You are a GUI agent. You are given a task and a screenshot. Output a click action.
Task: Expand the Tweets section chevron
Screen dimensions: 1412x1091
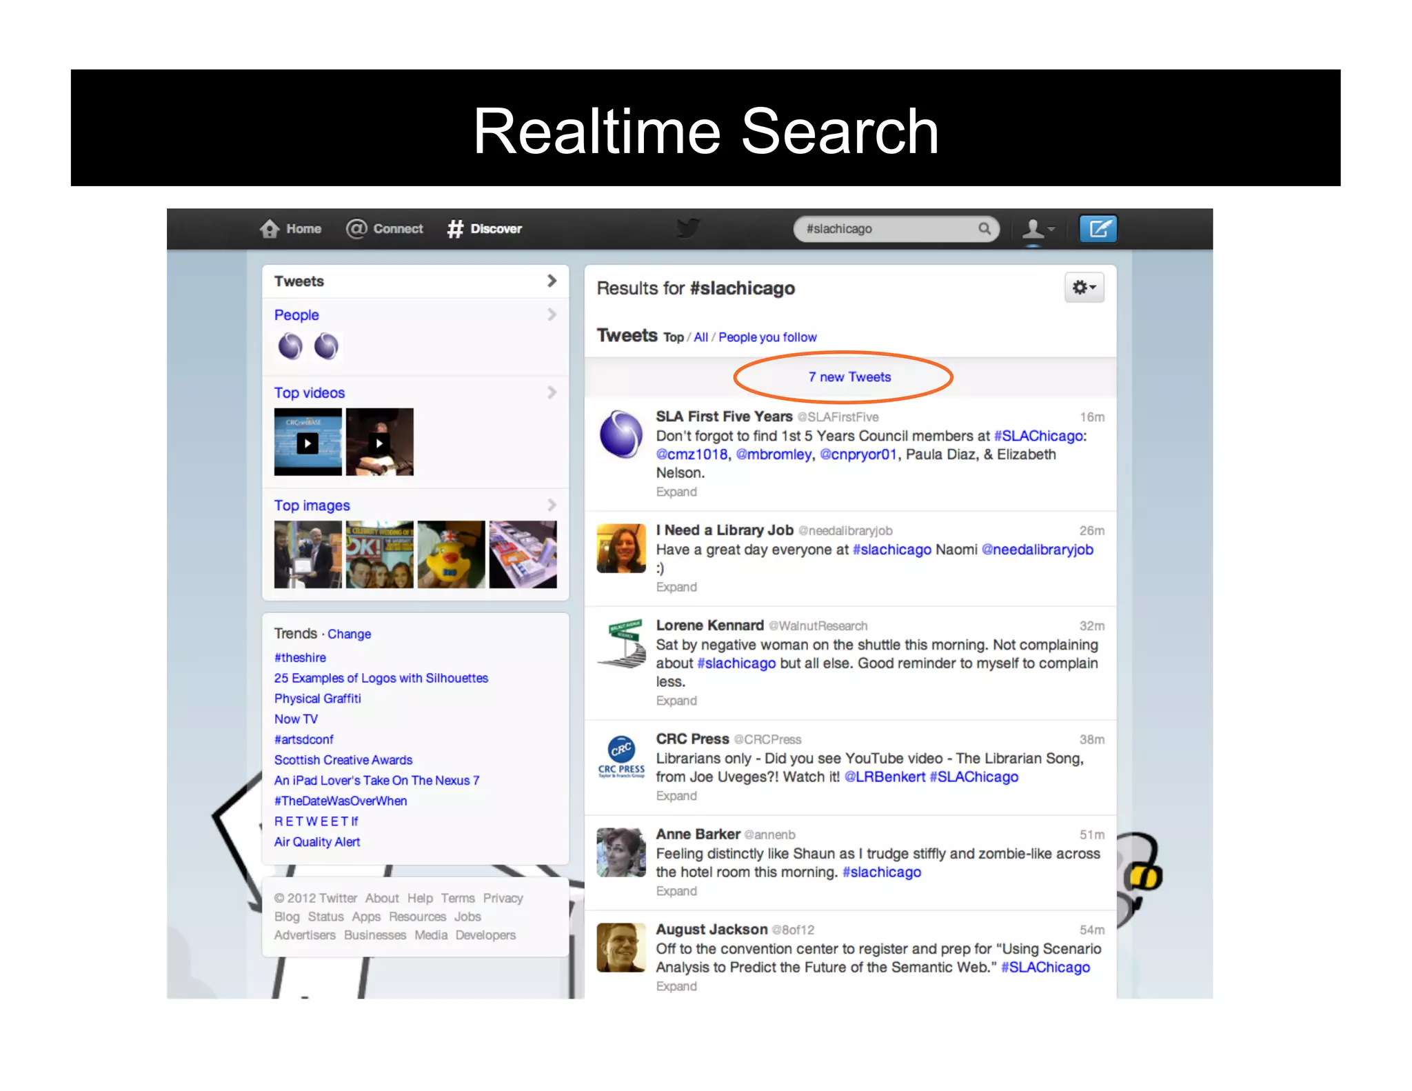[x=552, y=281]
